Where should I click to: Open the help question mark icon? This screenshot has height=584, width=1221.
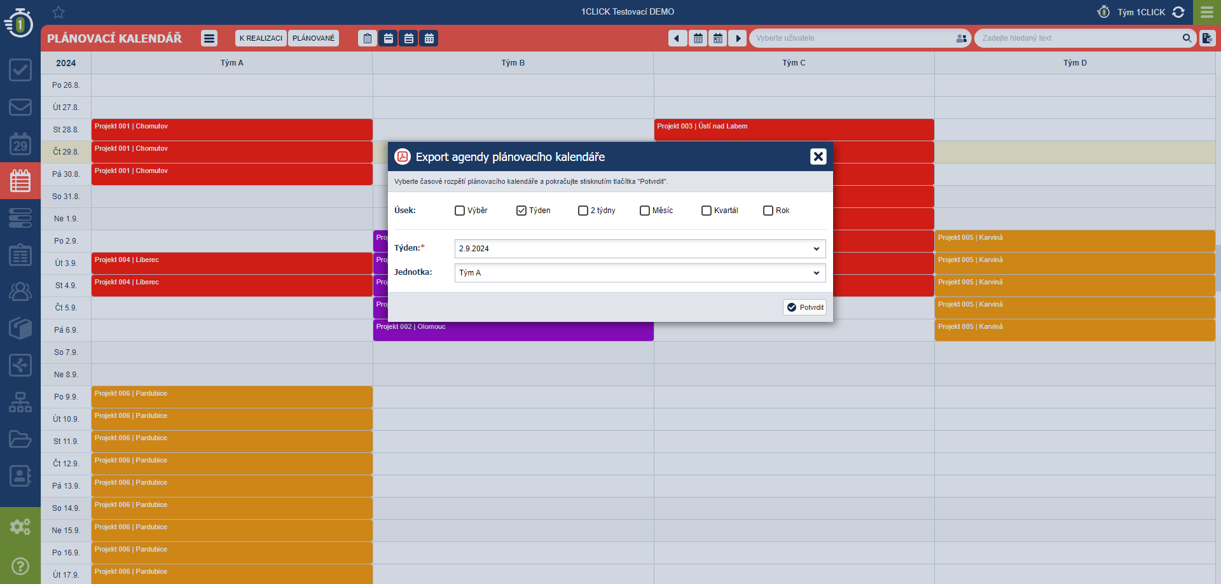coord(20,566)
